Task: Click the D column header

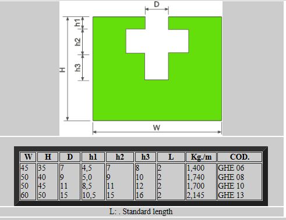Action: [x=70, y=157]
